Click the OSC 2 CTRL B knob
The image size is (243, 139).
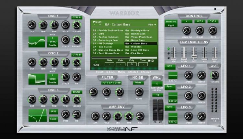(65, 77)
